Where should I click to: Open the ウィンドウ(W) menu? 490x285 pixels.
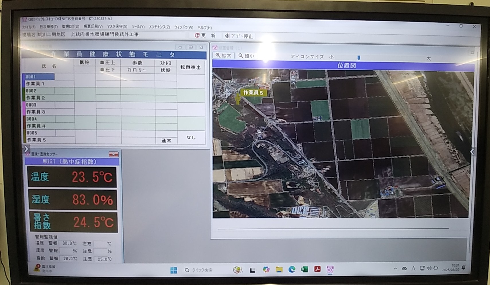click(x=183, y=27)
